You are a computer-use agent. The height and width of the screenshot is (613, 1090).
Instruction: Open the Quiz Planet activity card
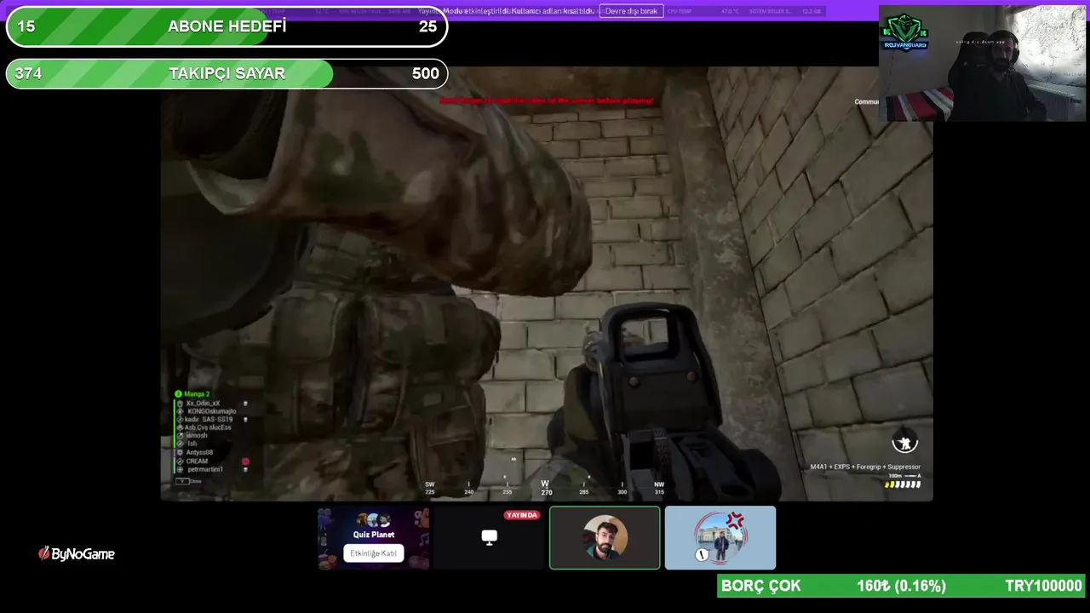(374, 538)
